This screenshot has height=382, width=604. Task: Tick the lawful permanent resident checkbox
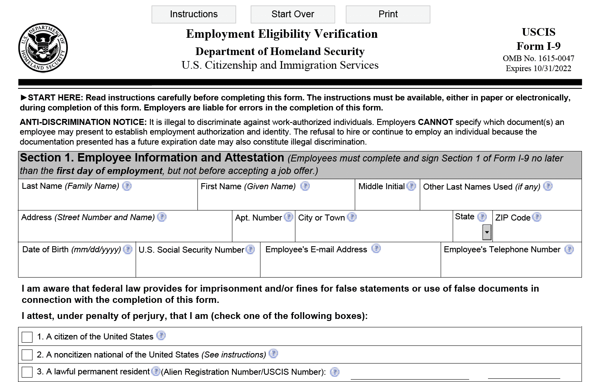[27, 372]
